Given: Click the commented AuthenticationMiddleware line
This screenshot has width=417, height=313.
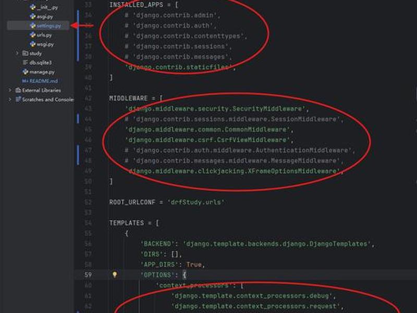Looking at the screenshot, I should [240, 150].
